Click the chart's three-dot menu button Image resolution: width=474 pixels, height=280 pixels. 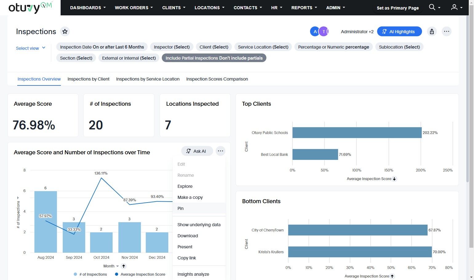pos(220,151)
